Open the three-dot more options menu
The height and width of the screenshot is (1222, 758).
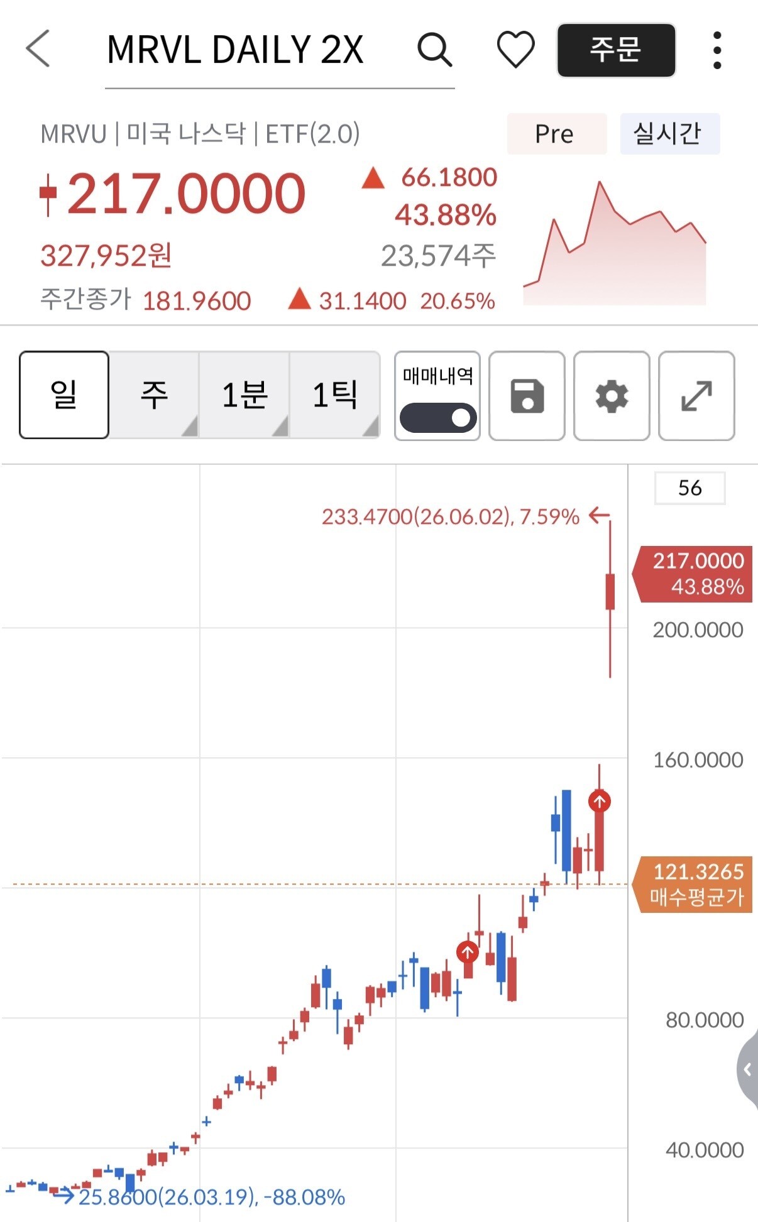pyautogui.click(x=717, y=50)
